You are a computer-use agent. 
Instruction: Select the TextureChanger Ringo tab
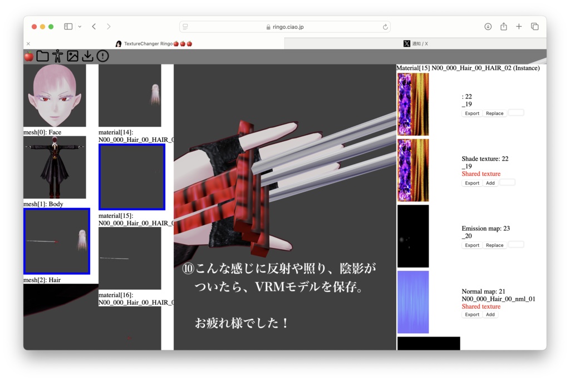pyautogui.click(x=156, y=43)
